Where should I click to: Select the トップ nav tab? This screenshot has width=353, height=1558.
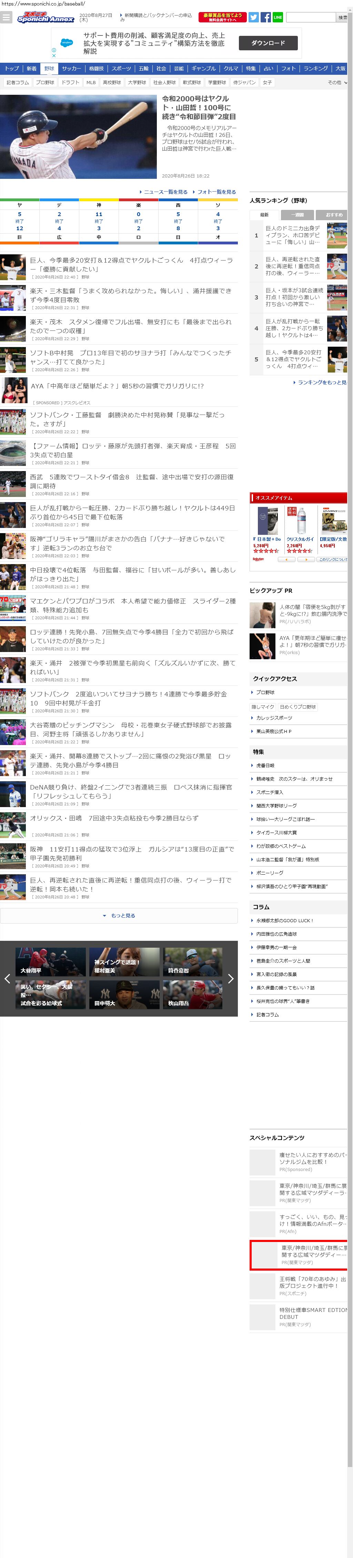pos(11,68)
